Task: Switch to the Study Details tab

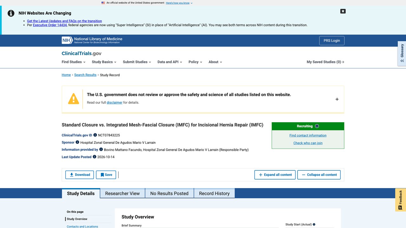Action: (x=81, y=193)
